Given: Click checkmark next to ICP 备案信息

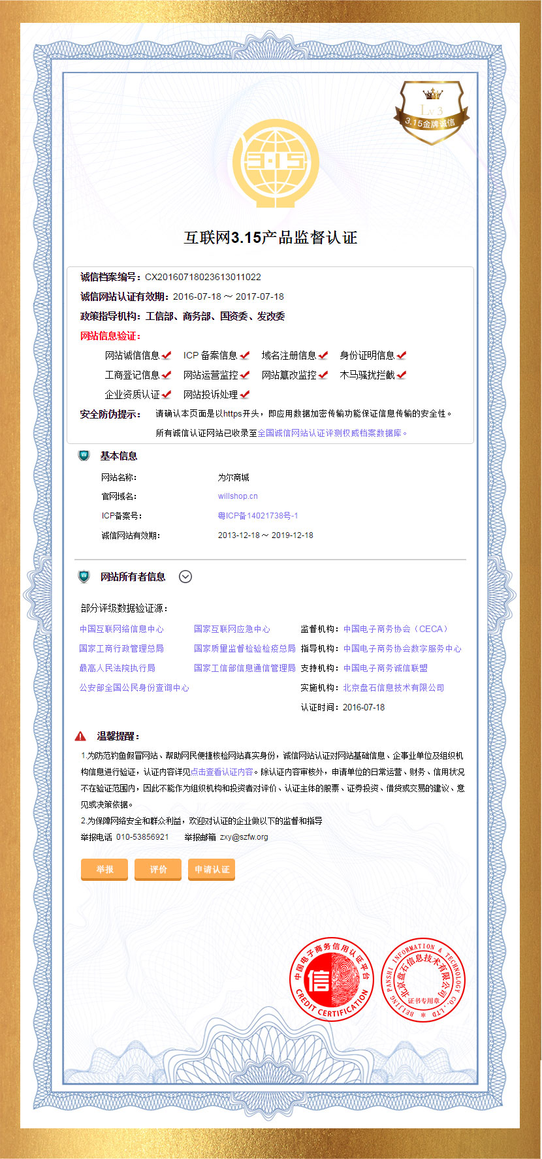Looking at the screenshot, I should coord(245,355).
